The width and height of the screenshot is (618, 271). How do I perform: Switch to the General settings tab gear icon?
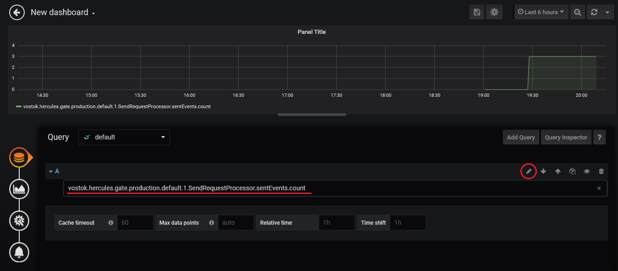point(19,221)
